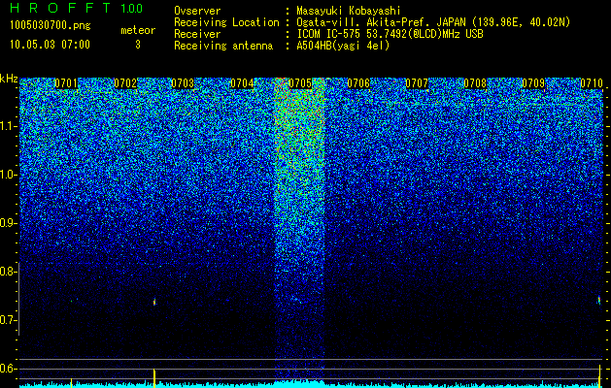Screen dimensions: 611x388
Task: Click the kHz axis unit label
Action: pos(9,79)
